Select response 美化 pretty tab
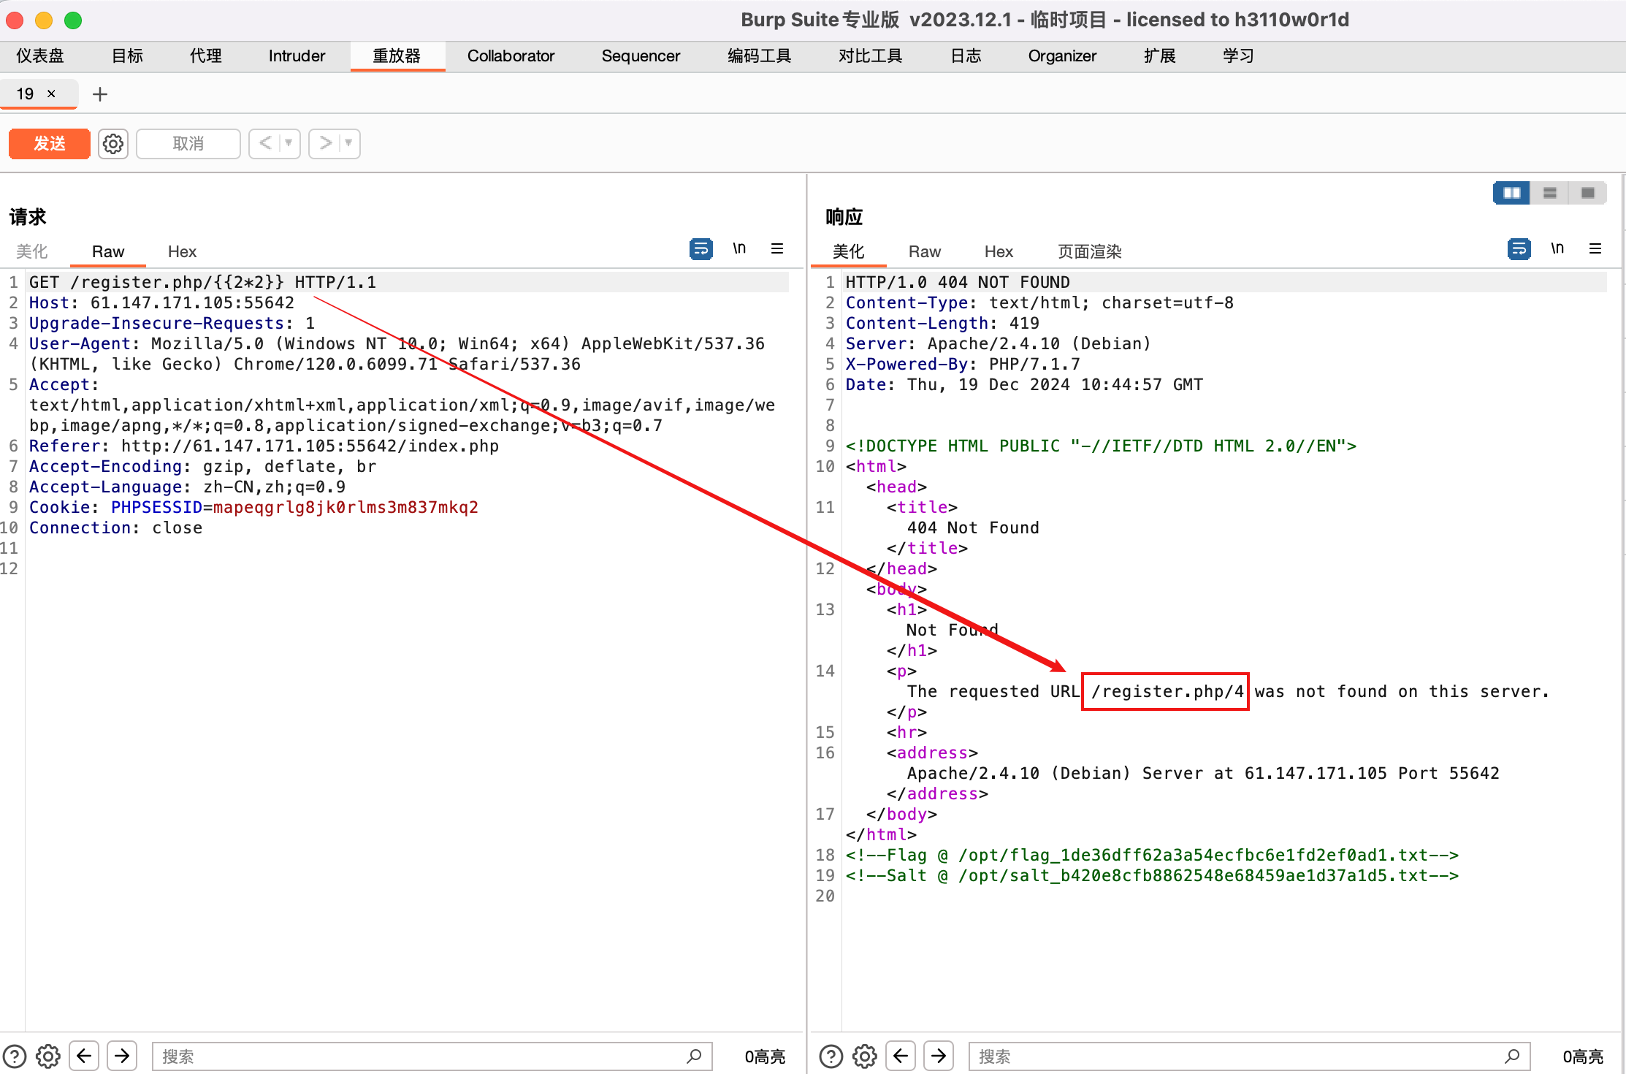 coord(848,251)
